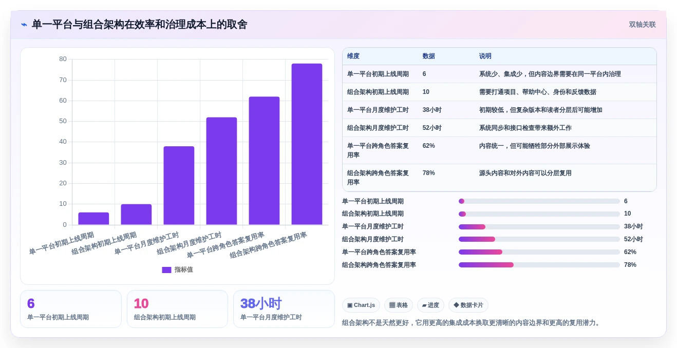
Task: Click table cell 单一平台初期上线周期
Action: tap(378, 74)
